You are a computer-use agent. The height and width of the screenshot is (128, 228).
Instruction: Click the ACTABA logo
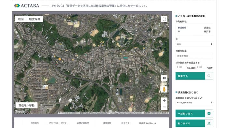[x=26, y=6]
